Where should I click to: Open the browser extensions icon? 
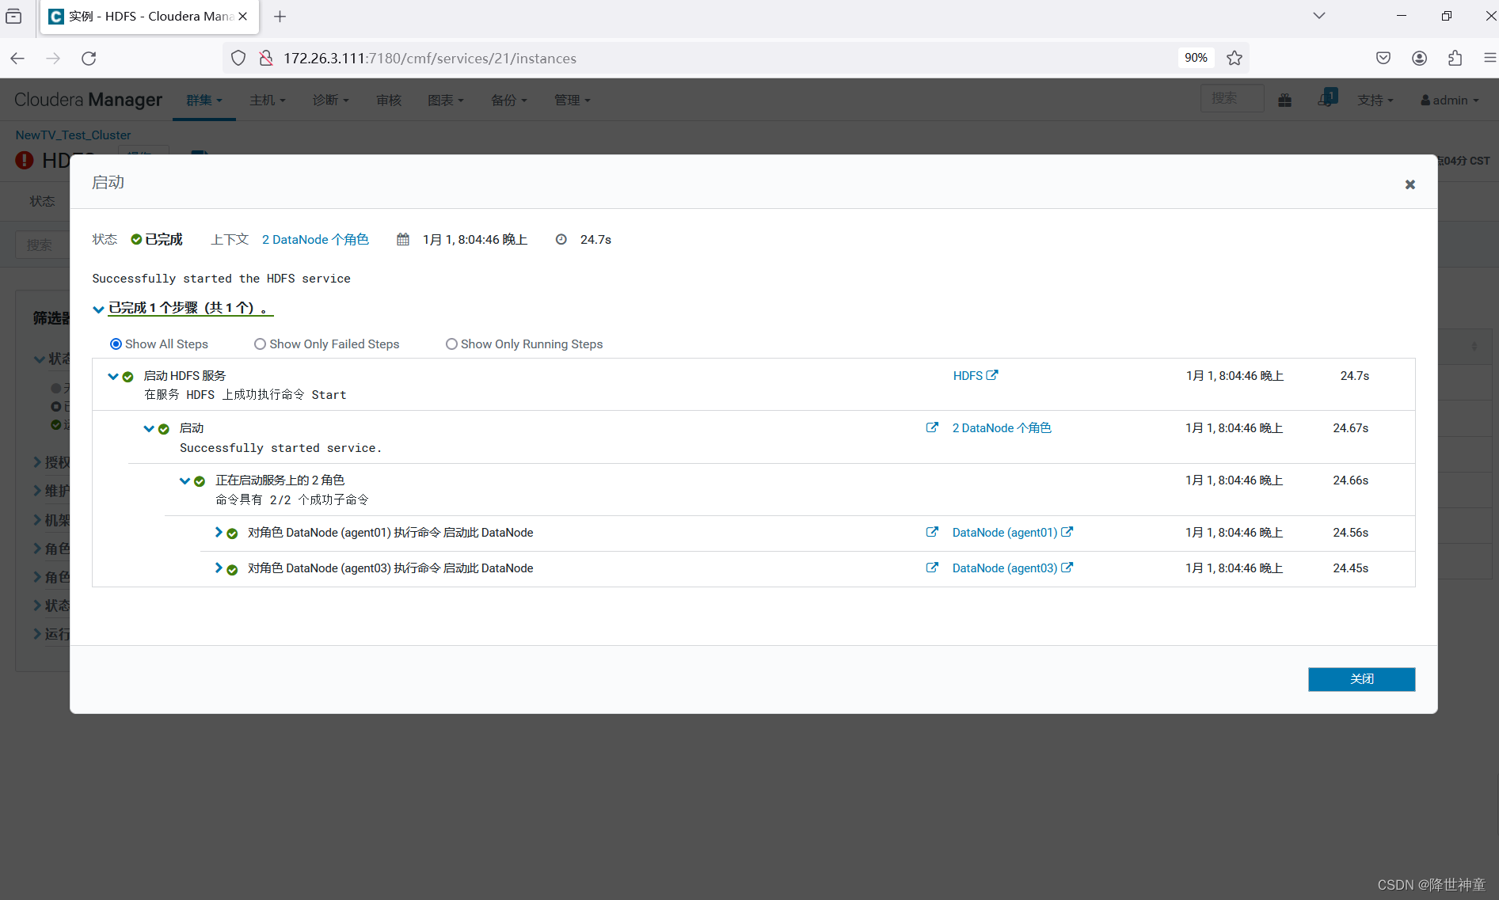[x=1455, y=59]
